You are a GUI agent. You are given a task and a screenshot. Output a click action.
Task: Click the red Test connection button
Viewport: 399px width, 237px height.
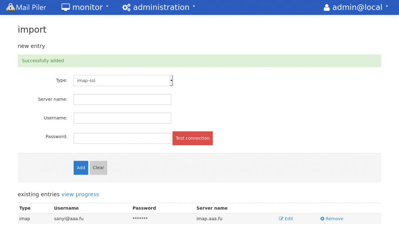point(192,138)
